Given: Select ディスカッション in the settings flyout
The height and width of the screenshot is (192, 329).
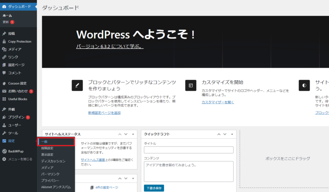Looking at the screenshot, I should [53, 161].
